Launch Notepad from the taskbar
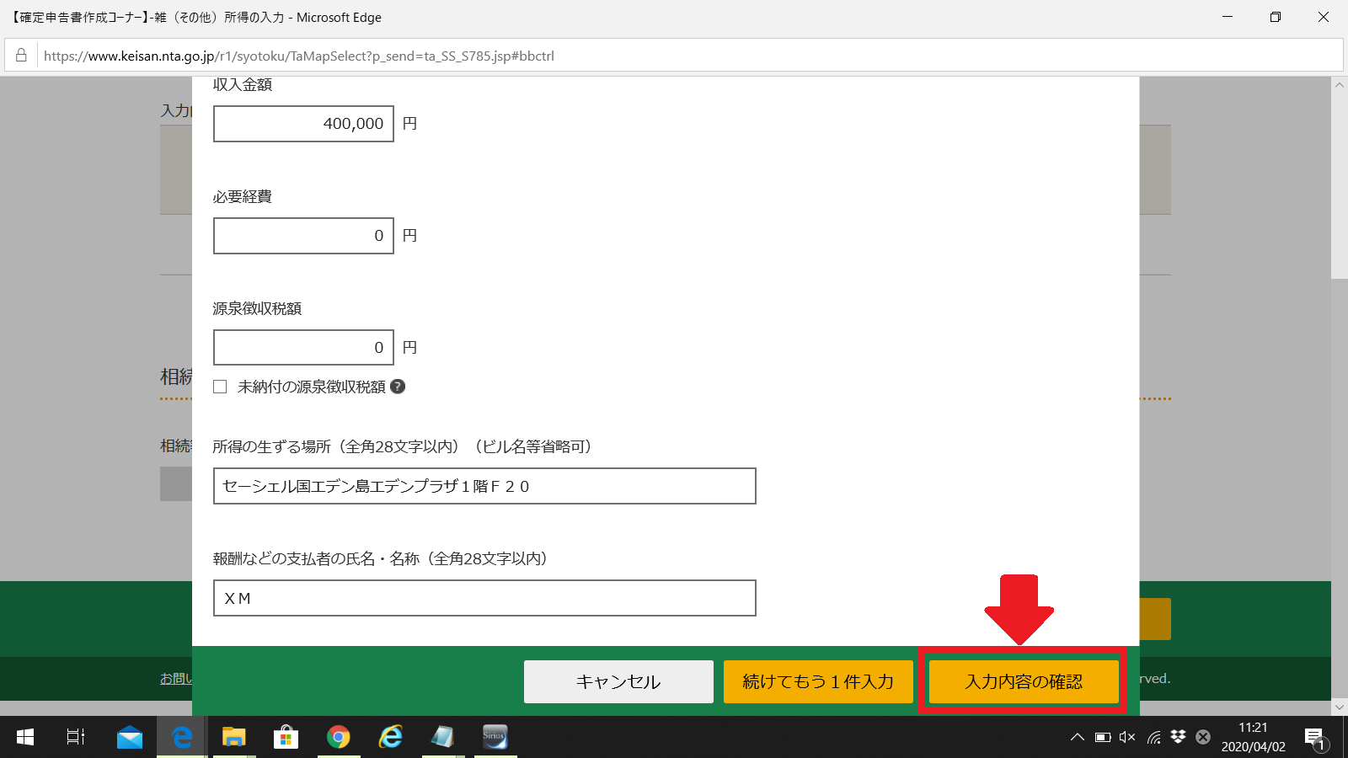The height and width of the screenshot is (758, 1348). 442,737
